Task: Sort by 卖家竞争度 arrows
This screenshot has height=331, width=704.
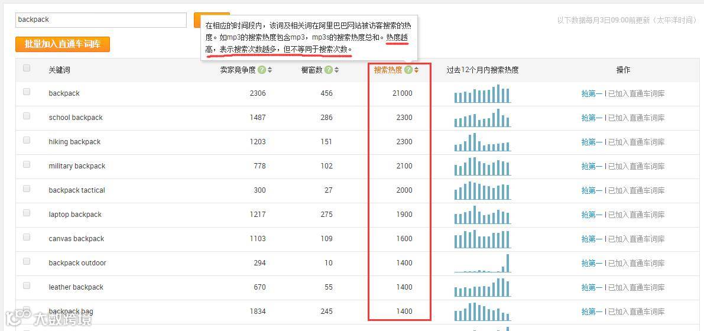Action: pos(270,70)
